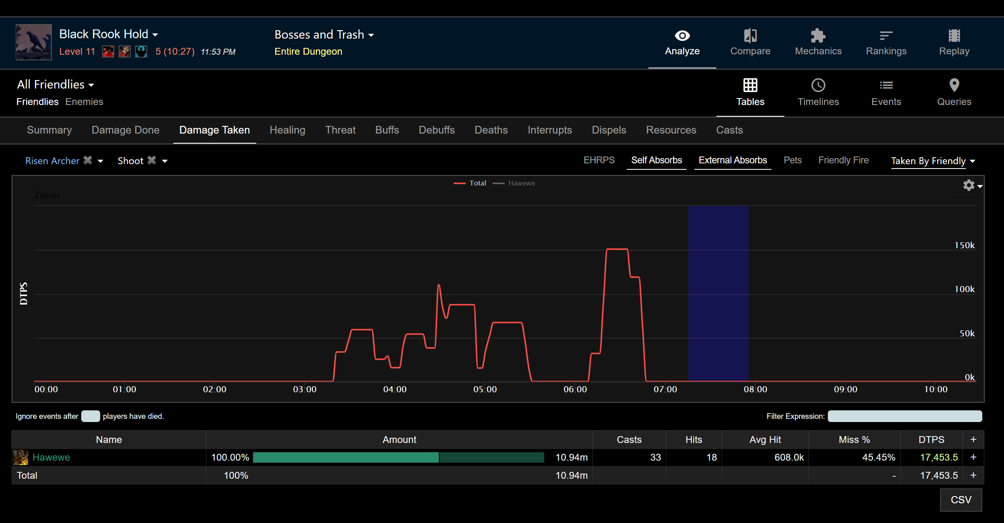1004x523 pixels.
Task: Toggle External Absorbs option
Action: pyautogui.click(x=732, y=160)
